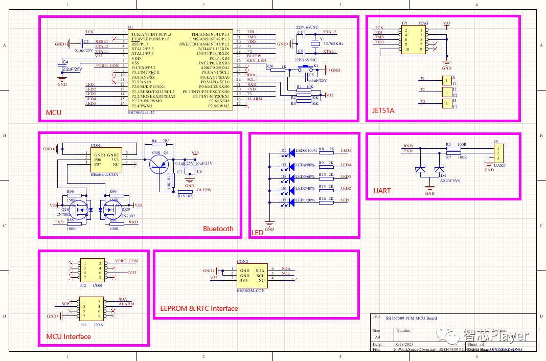Click the J12 eight-pin header

pyautogui.click(x=92, y=270)
